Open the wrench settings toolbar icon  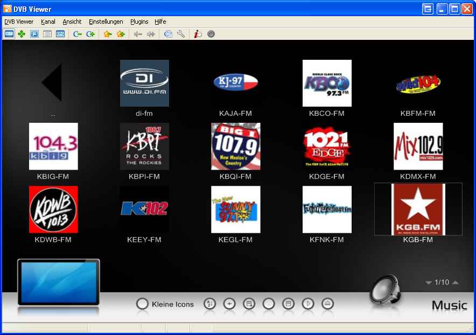coord(181,34)
